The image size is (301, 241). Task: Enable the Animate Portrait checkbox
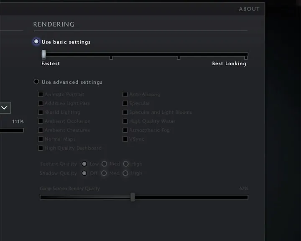[41, 95]
